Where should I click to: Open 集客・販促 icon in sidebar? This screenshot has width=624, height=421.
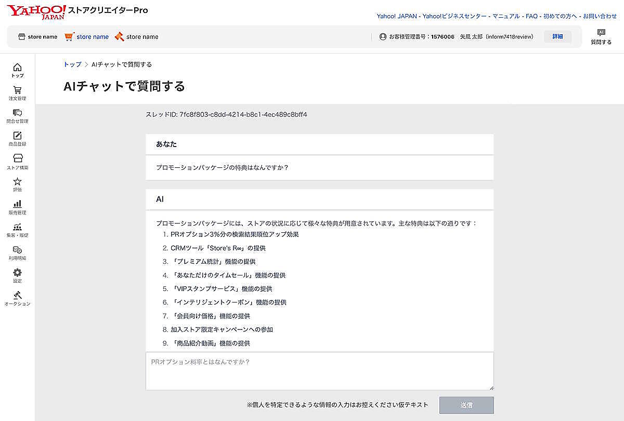click(17, 227)
